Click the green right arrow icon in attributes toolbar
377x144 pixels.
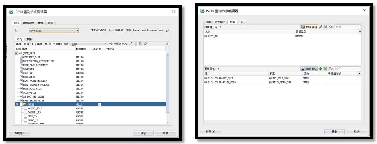click(111, 44)
